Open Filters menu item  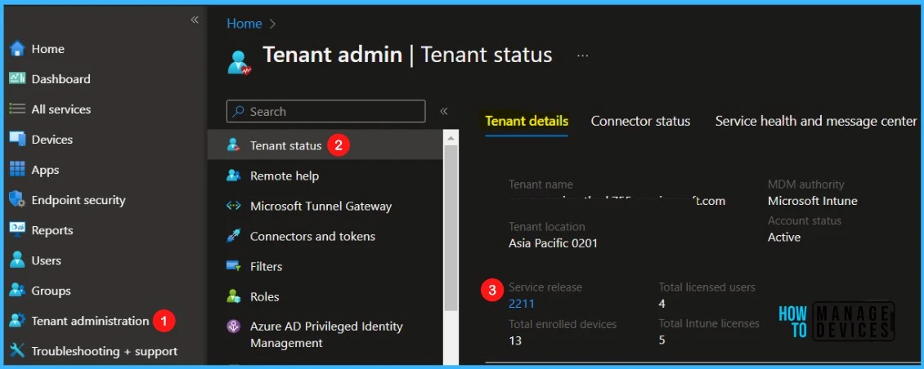(x=325, y=266)
